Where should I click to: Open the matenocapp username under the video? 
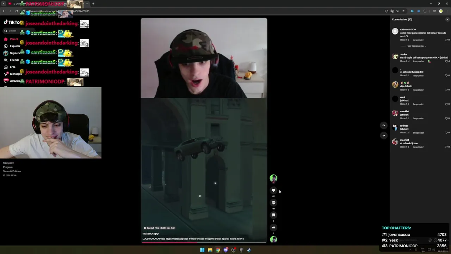pyautogui.click(x=150, y=234)
